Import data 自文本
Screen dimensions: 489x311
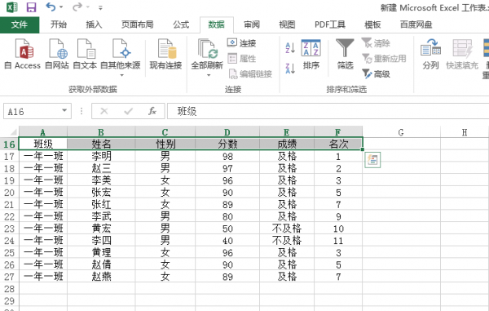(85, 54)
